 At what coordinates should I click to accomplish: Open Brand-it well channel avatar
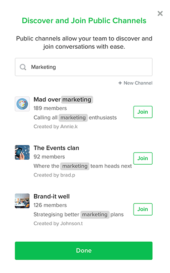[x=22, y=201]
